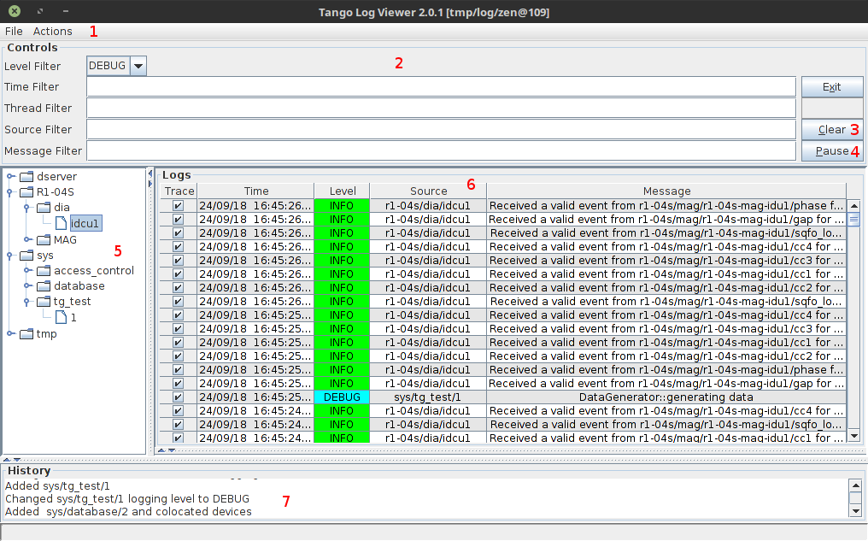Click the device 1 file icon under tg_test
868x541 pixels.
[x=61, y=317]
